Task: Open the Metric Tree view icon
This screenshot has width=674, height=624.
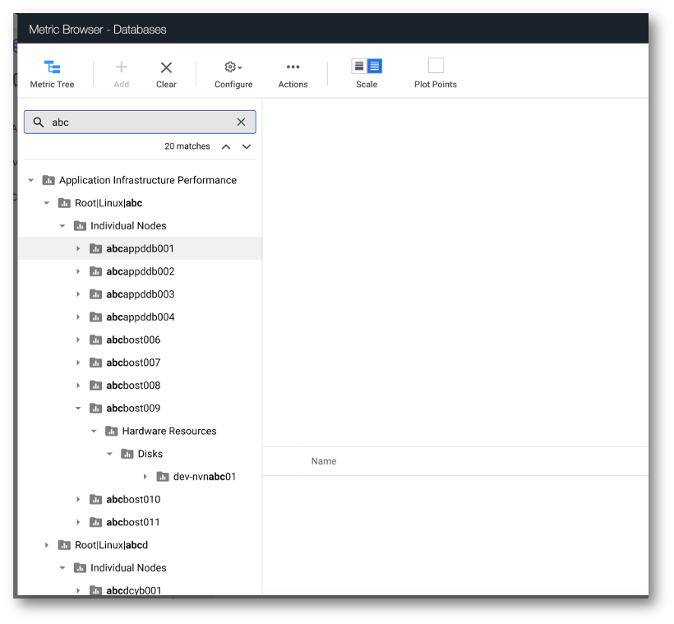Action: pyautogui.click(x=52, y=67)
